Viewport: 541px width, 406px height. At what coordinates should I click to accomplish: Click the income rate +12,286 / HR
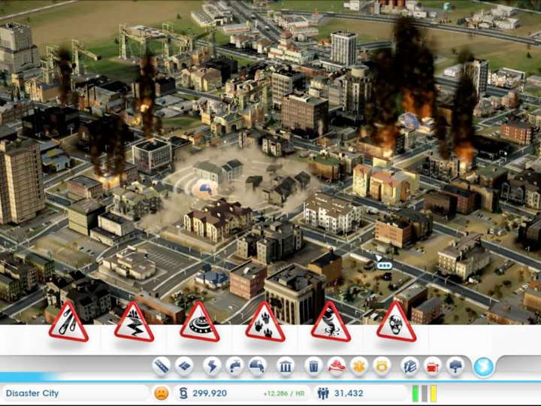click(283, 393)
